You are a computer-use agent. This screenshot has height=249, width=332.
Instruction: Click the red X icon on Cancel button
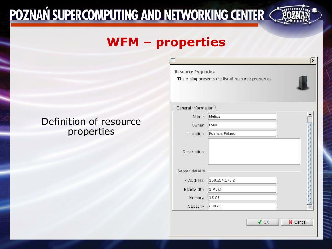(x=290, y=222)
